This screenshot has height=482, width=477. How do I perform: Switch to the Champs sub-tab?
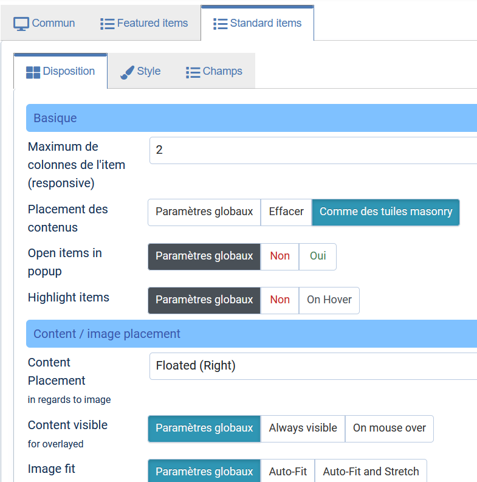click(214, 71)
